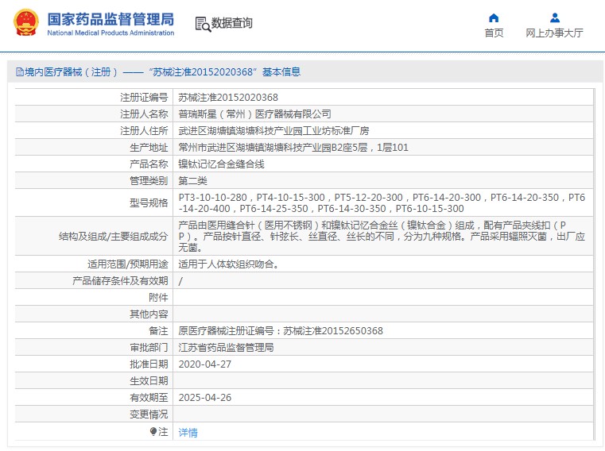Click the document icon before 境内医疗器械

click(19, 72)
